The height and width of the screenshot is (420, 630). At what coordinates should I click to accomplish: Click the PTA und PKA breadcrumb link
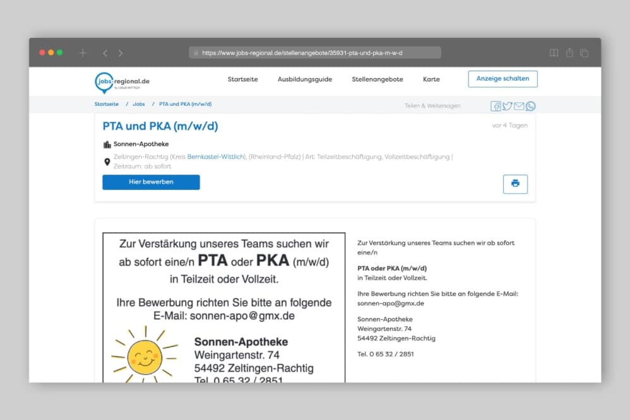(x=185, y=104)
